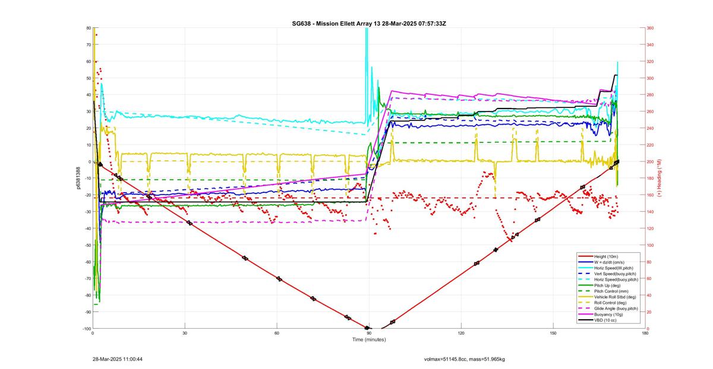
Task: Select the left axis label "p6381388"
Action: point(78,178)
